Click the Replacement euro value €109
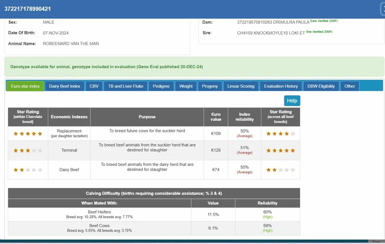 (216, 133)
